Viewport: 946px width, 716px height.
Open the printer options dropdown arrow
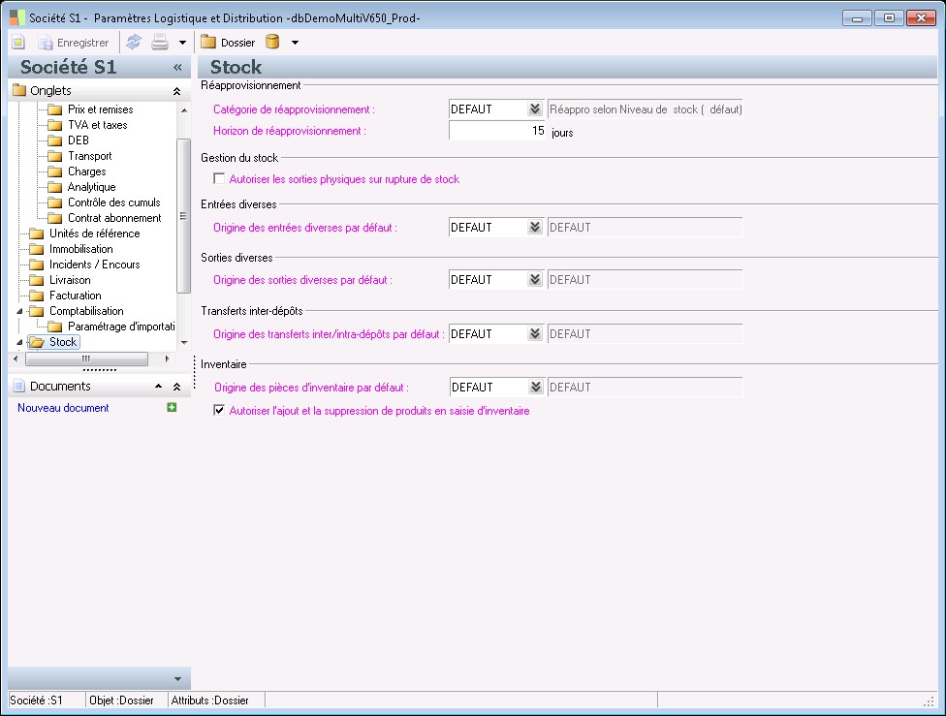[x=182, y=43]
